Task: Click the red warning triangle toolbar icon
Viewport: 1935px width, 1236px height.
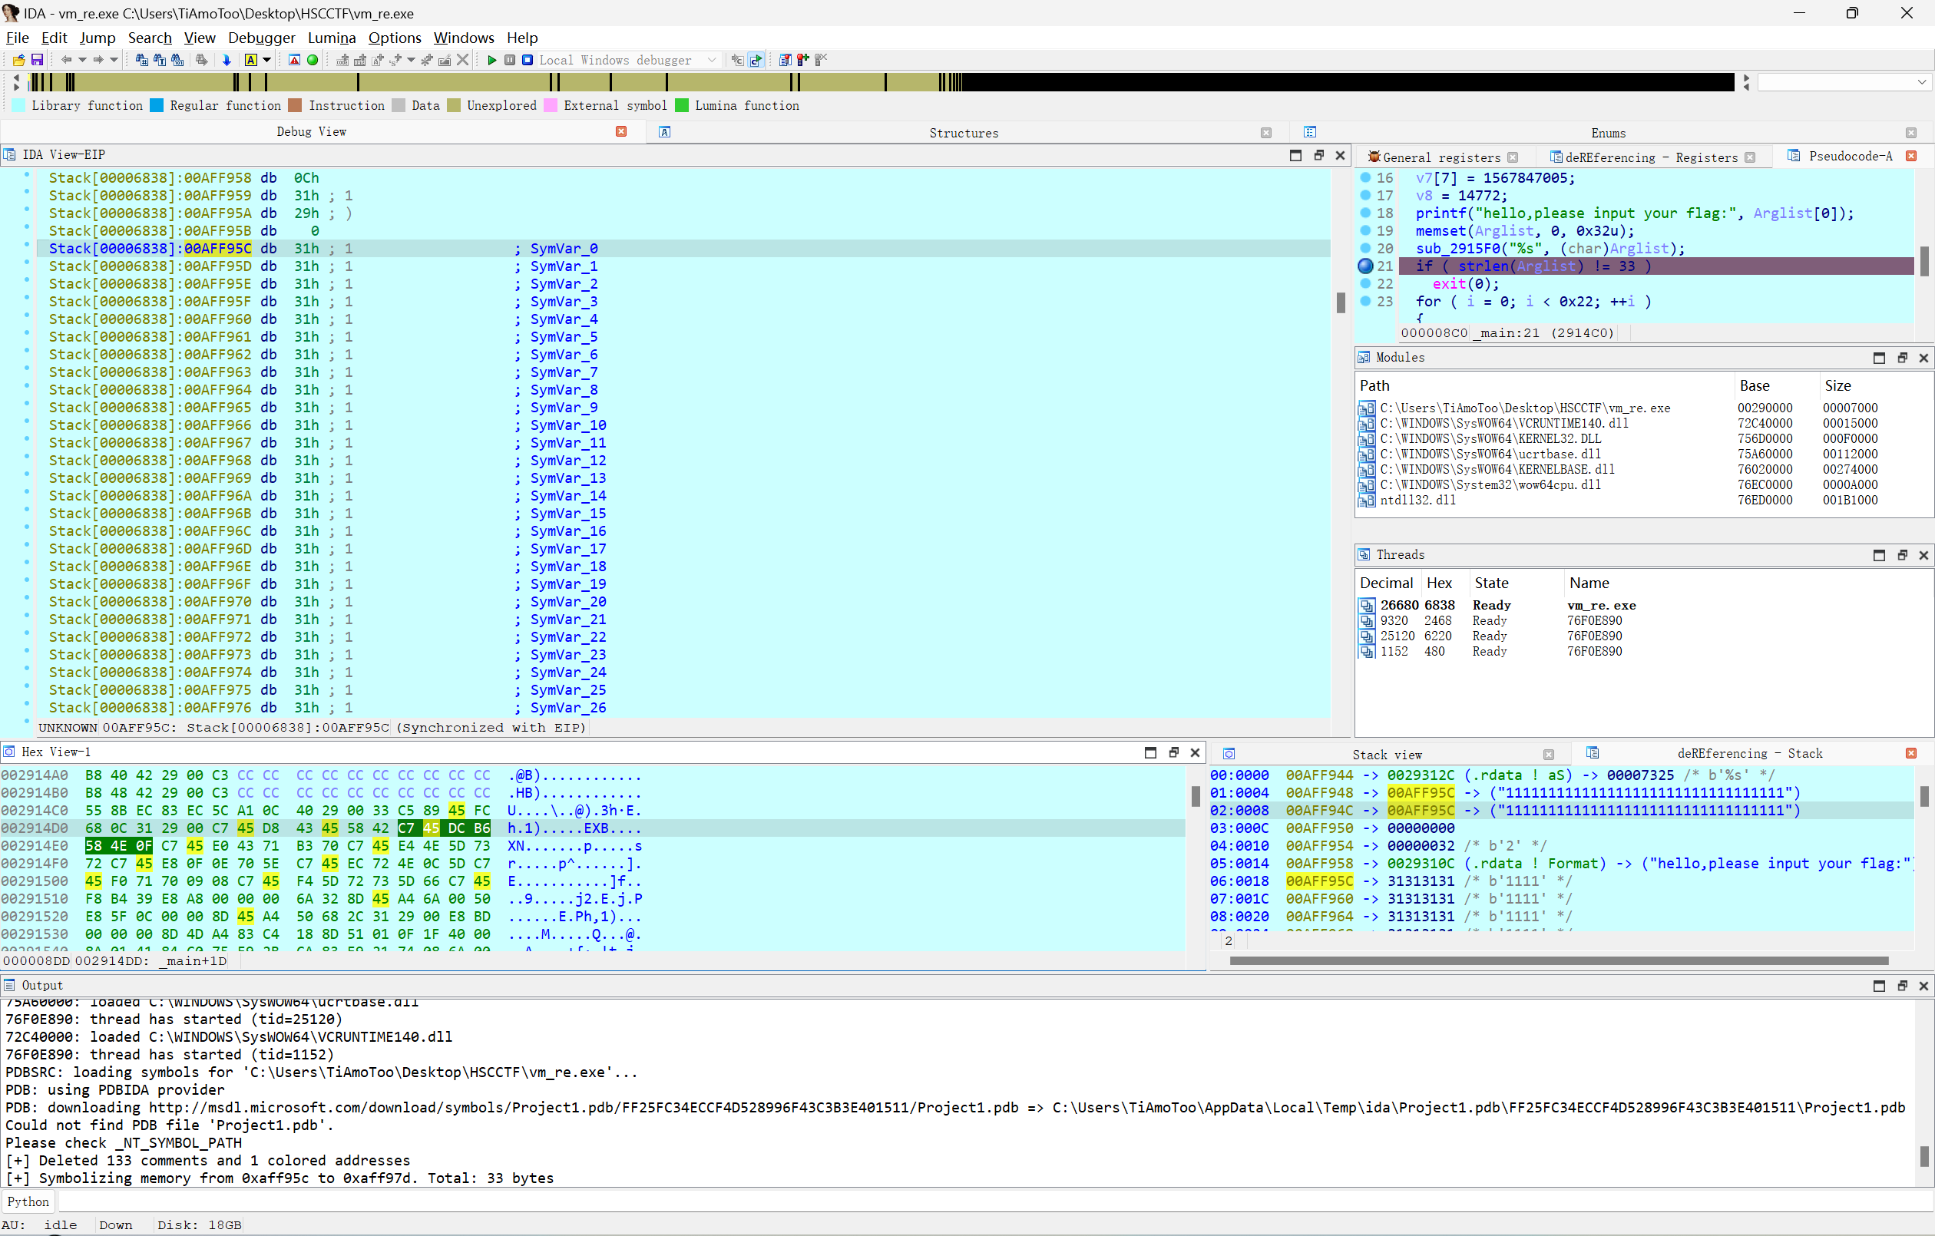Action: point(294,61)
